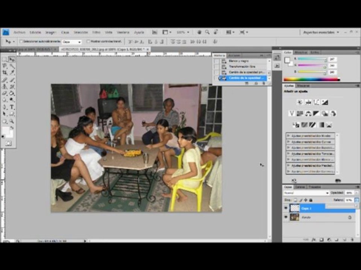Add Color Balance adjustment icon
361x270 pixels.
[x=308, y=113]
